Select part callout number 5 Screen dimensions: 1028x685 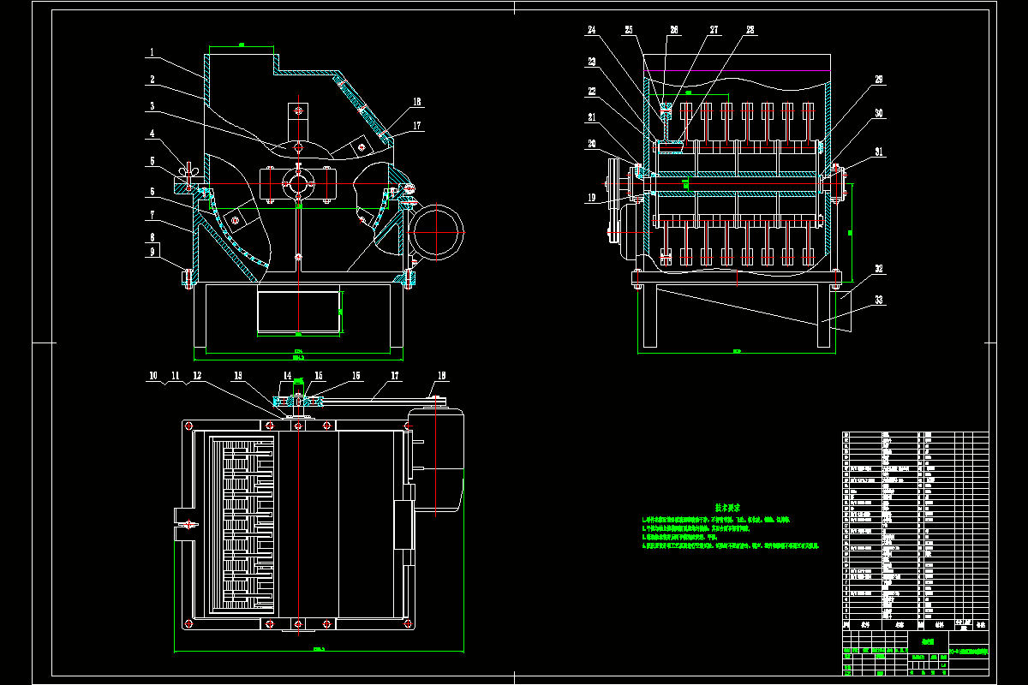click(152, 161)
